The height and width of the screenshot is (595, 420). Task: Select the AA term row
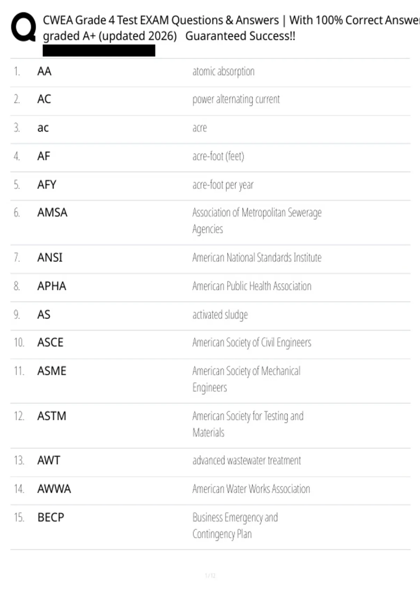[x=210, y=72]
